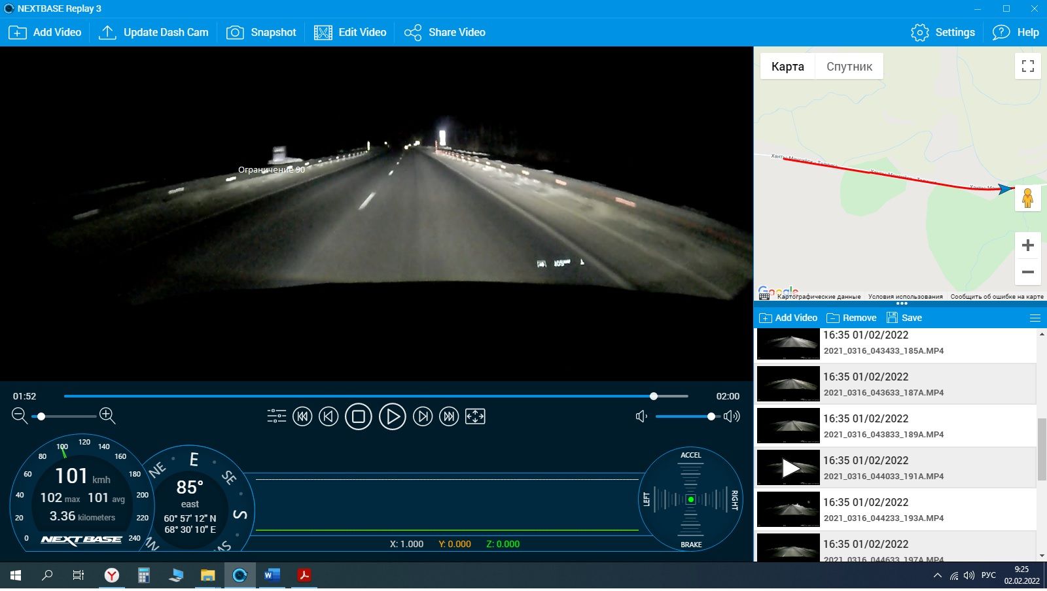Mute audio using the speaker icon

pyautogui.click(x=641, y=416)
